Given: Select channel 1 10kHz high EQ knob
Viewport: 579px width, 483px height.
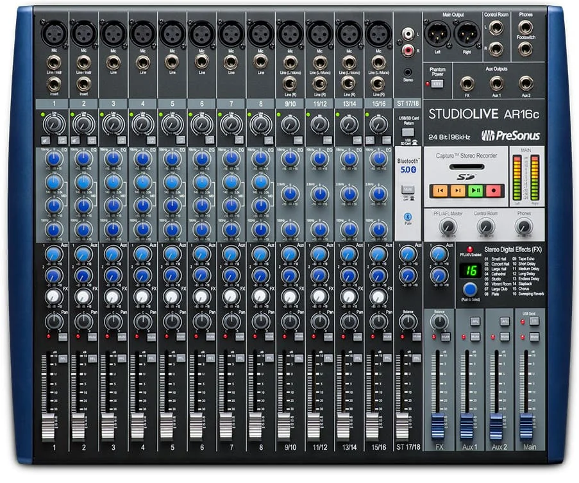Looking at the screenshot, I should (x=54, y=159).
